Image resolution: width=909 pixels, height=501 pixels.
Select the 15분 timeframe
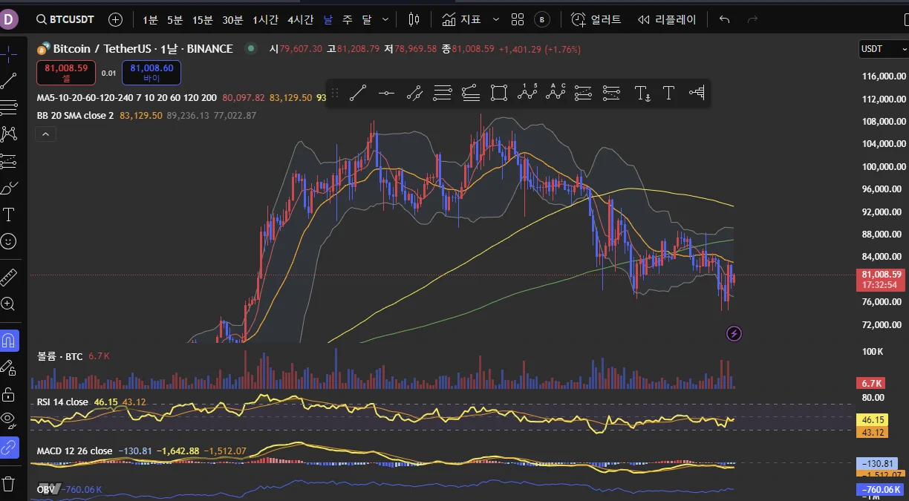[203, 19]
